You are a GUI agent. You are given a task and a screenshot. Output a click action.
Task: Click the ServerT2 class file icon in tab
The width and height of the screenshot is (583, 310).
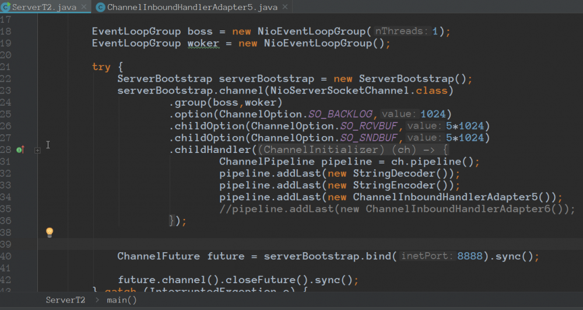[5, 6]
